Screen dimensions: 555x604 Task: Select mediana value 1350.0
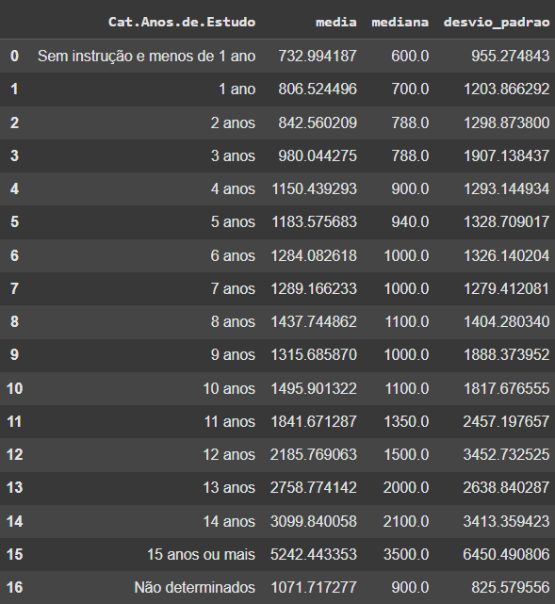point(406,422)
